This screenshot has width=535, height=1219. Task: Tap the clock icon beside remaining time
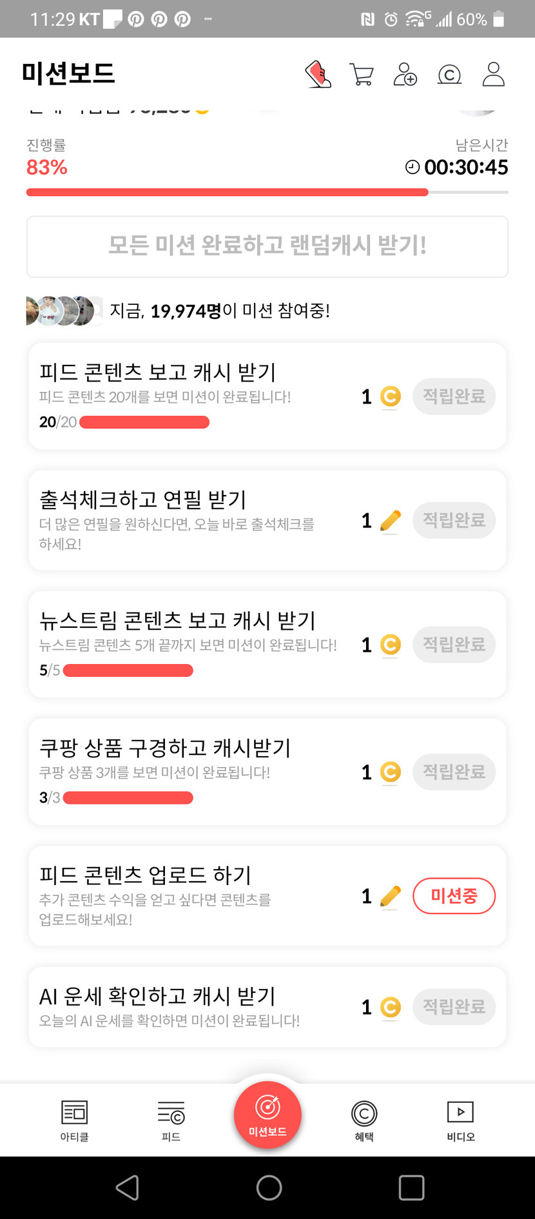tap(413, 168)
